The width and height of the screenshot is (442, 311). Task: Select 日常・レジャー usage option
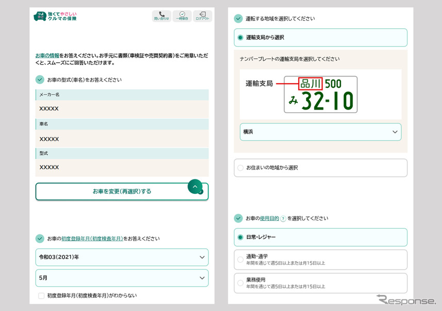tap(320, 237)
